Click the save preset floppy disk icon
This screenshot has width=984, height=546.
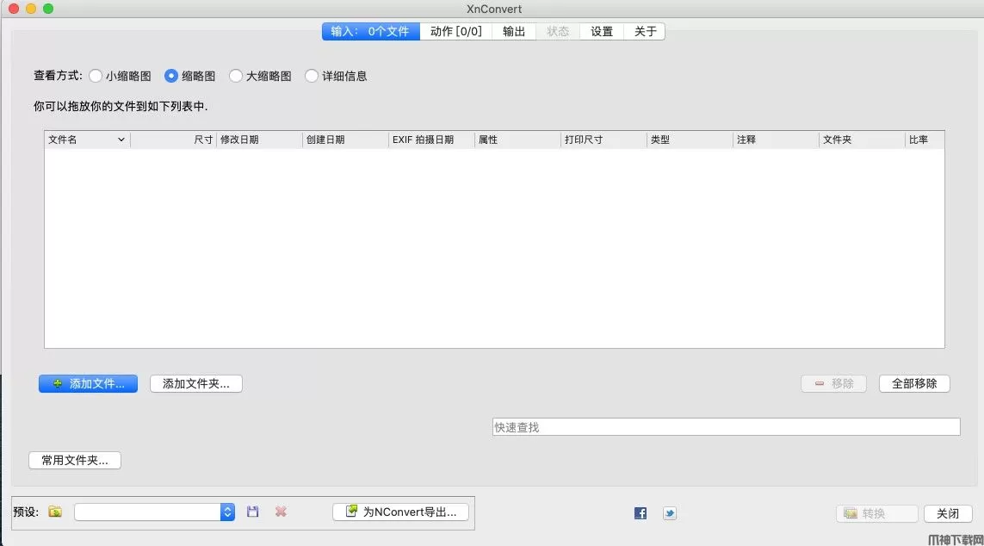(252, 512)
